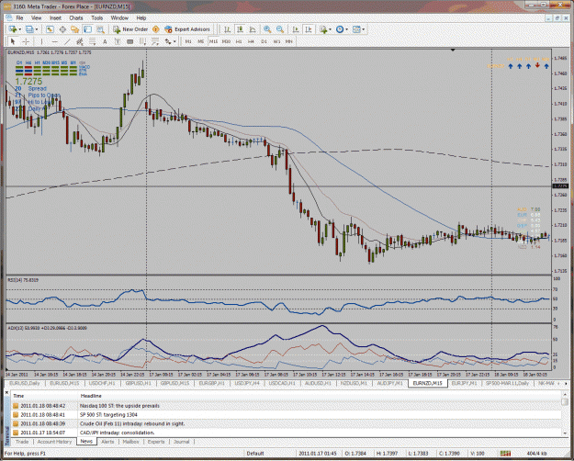Viewport: 574px width, 461px height.
Task: Open Strategy Tester magnifier icon
Action: (x=100, y=29)
